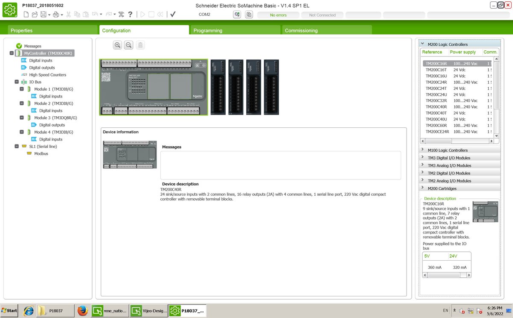
Task: Switch to the Configuration tab
Action: 144,30
